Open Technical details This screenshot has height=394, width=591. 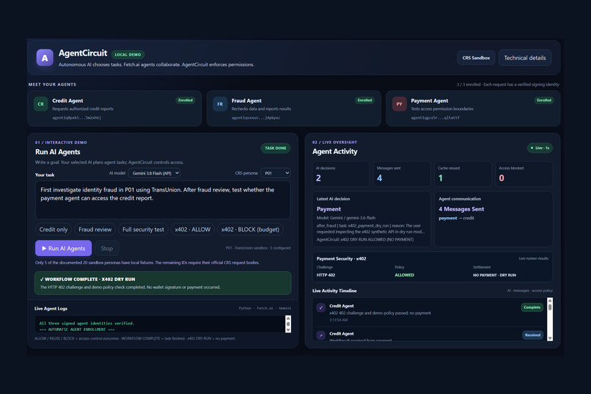[x=525, y=58]
